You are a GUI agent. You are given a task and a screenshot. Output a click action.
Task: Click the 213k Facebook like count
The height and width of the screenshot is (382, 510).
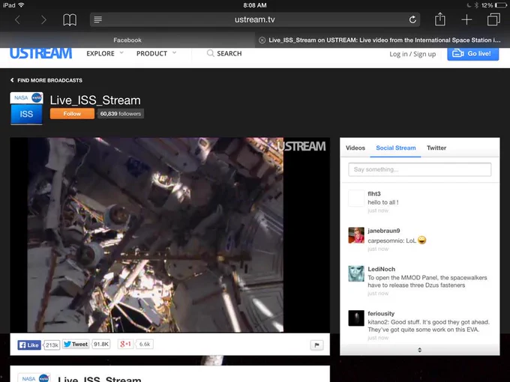(x=52, y=345)
